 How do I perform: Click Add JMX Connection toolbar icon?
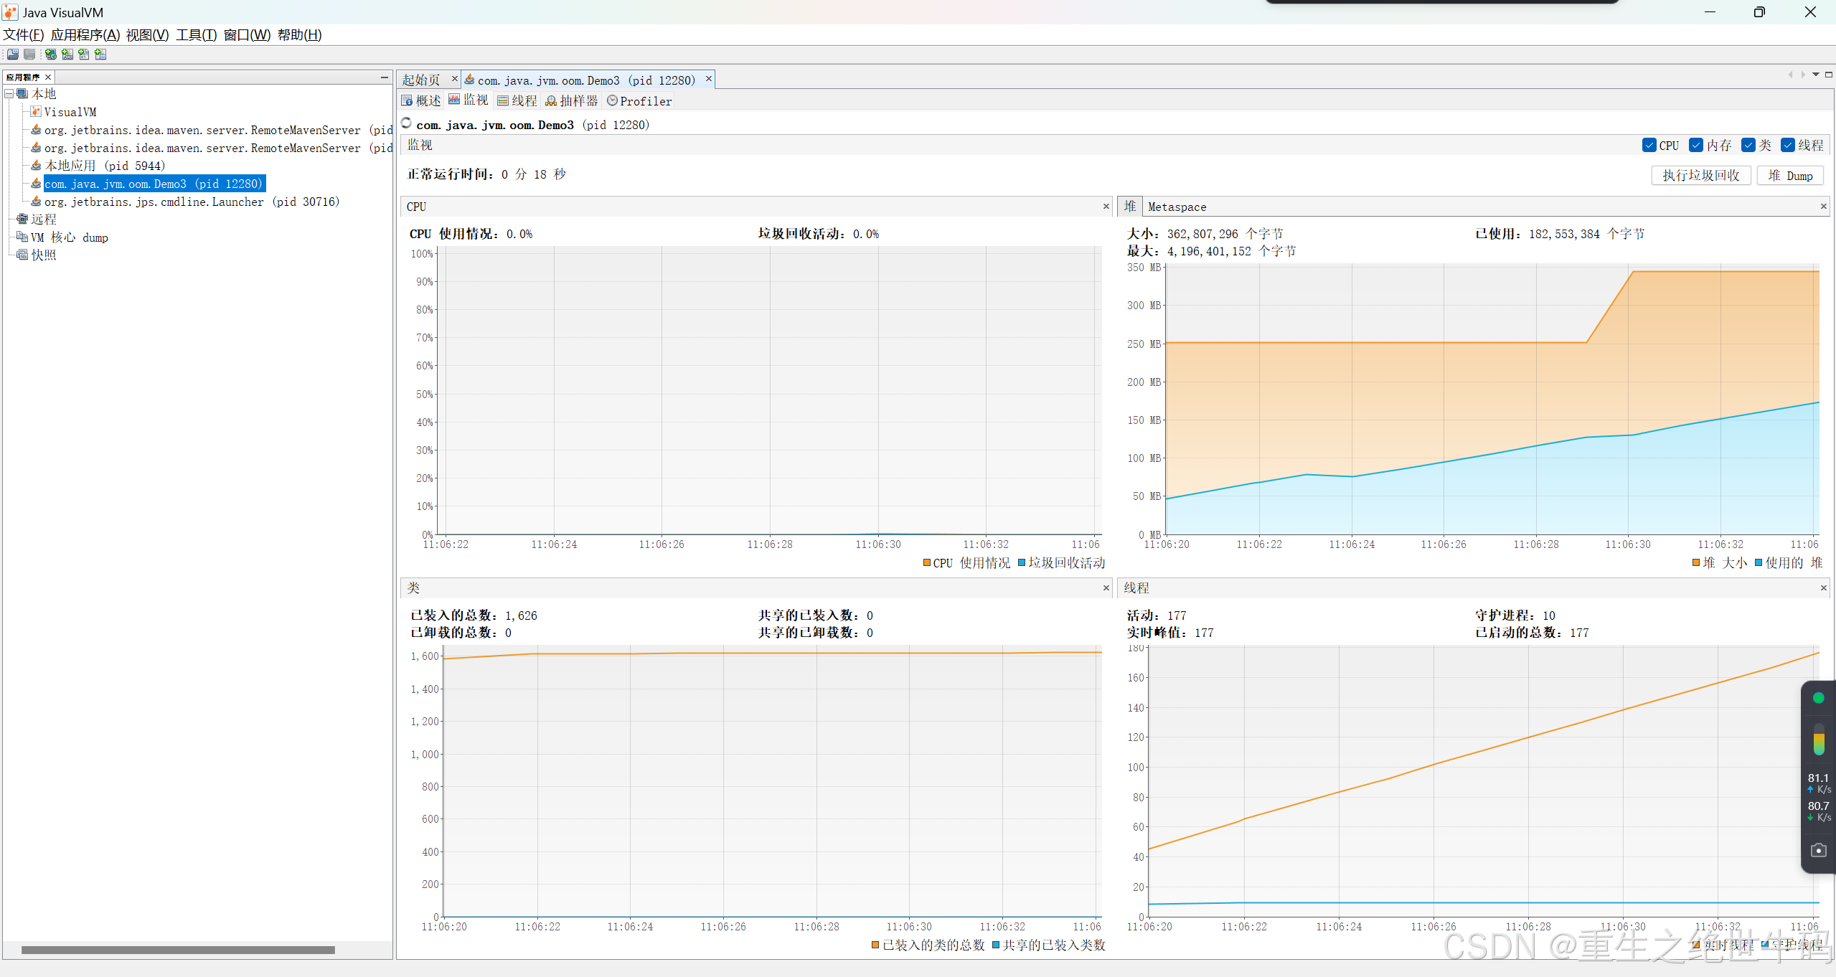tap(67, 55)
